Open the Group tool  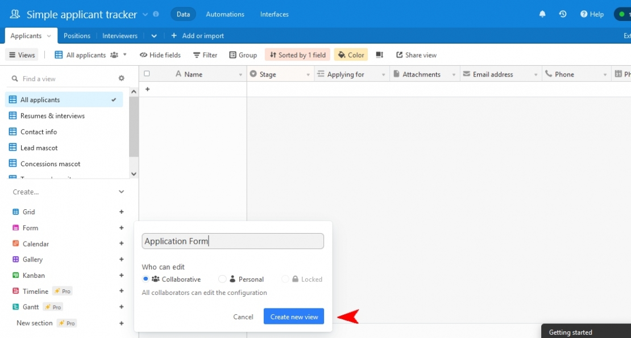(x=243, y=54)
